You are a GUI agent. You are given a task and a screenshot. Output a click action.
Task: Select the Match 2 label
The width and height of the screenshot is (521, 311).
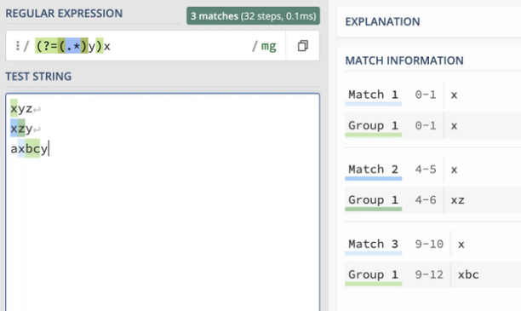pos(373,170)
